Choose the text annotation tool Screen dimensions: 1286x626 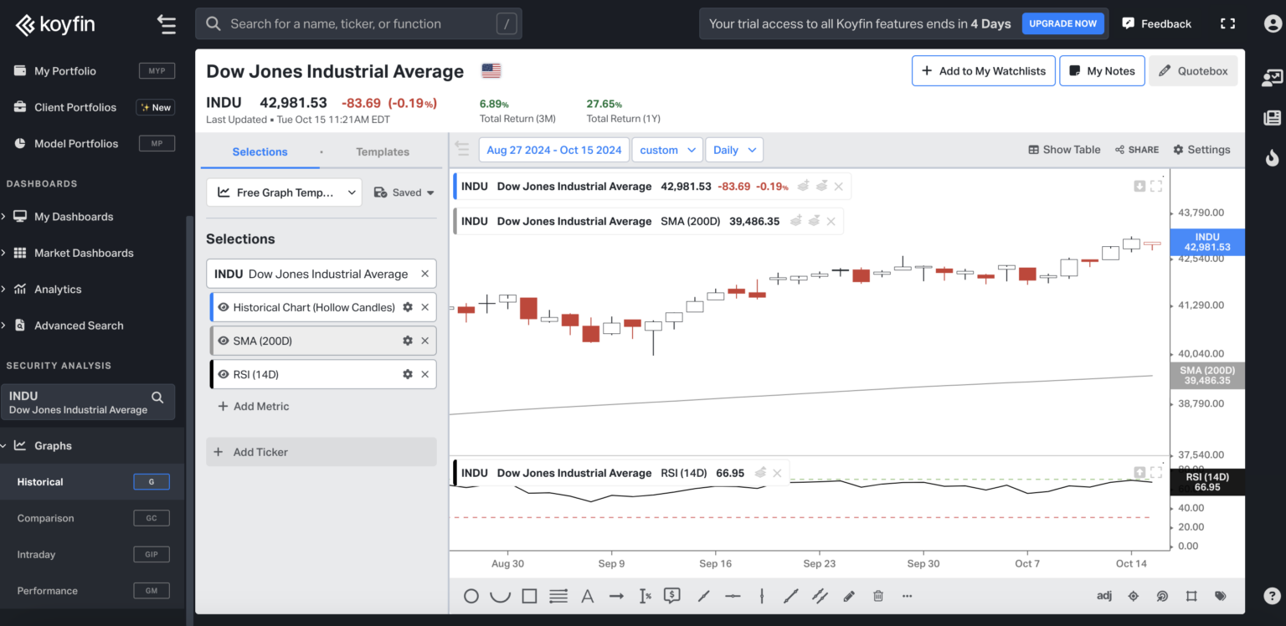tap(587, 596)
